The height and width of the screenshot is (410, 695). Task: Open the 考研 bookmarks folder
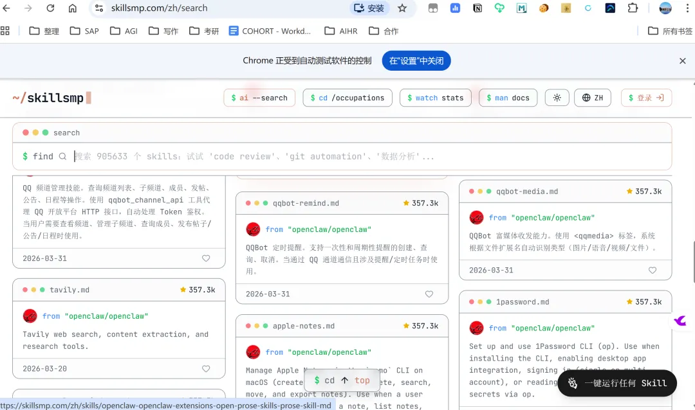204,31
